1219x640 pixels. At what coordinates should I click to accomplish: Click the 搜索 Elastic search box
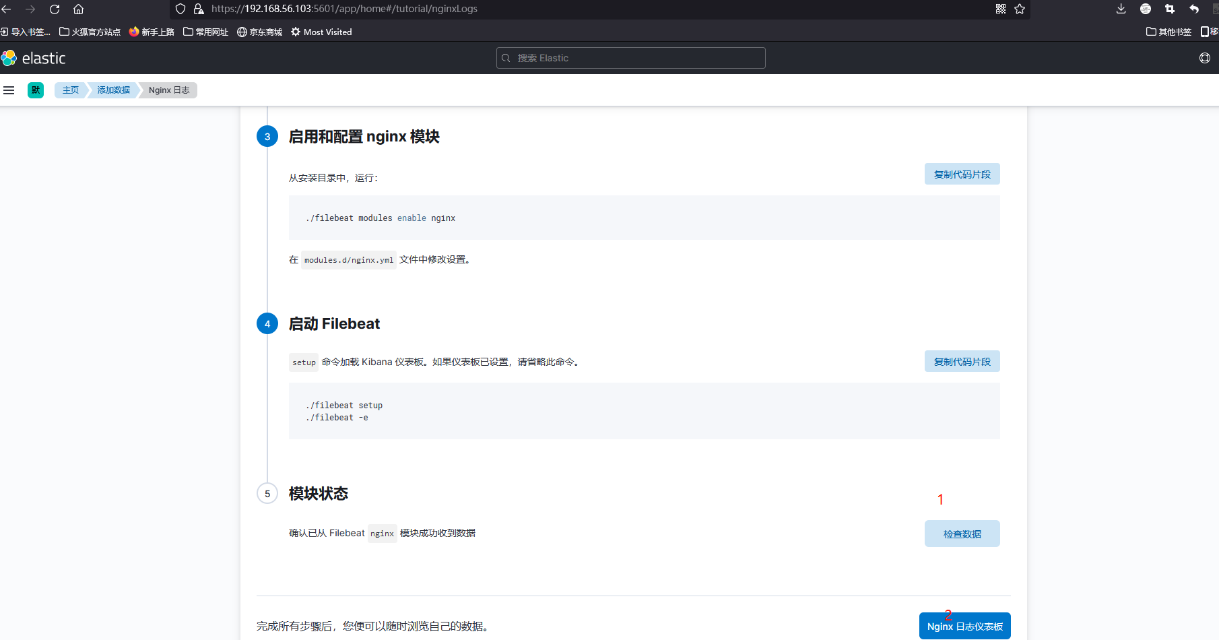(631, 58)
